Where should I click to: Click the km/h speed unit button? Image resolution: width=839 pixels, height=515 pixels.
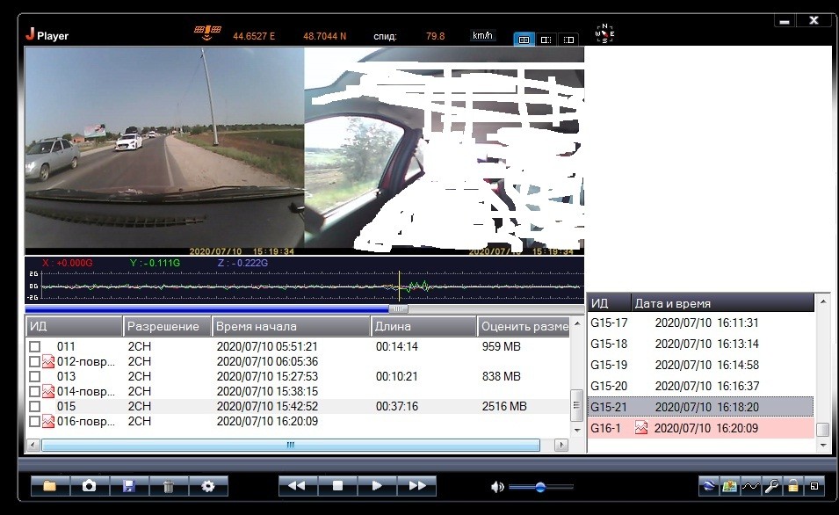[482, 35]
